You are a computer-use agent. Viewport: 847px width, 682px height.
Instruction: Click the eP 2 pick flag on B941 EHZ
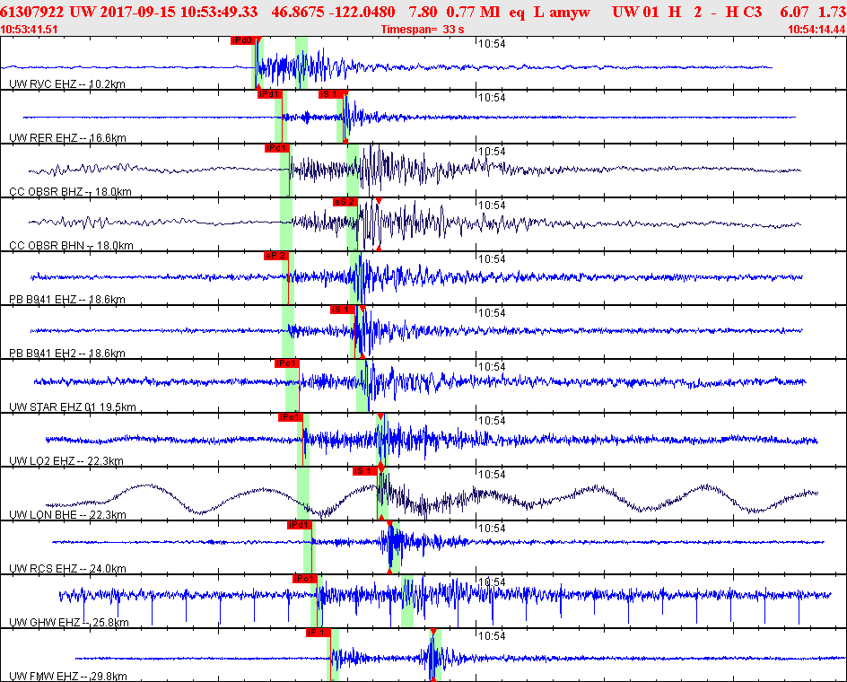[275, 256]
